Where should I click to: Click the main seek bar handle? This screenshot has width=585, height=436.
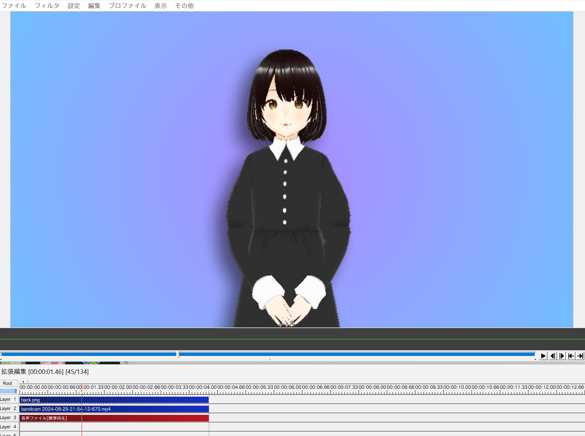178,355
